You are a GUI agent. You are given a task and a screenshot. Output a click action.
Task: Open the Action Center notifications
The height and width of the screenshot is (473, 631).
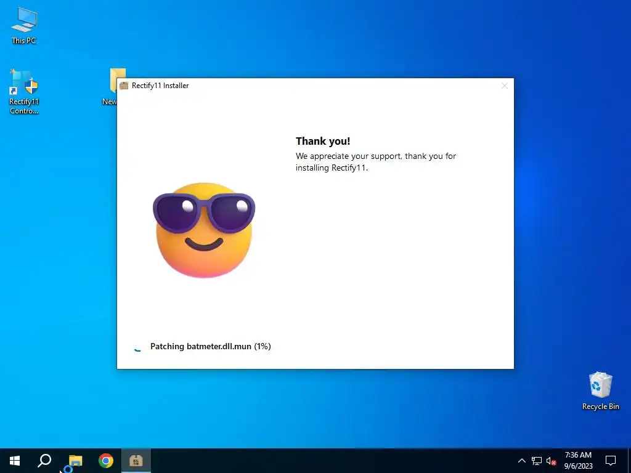coord(611,461)
